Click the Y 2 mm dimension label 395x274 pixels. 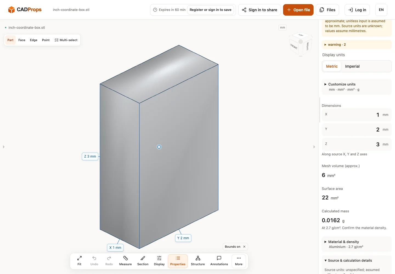pos(183,238)
